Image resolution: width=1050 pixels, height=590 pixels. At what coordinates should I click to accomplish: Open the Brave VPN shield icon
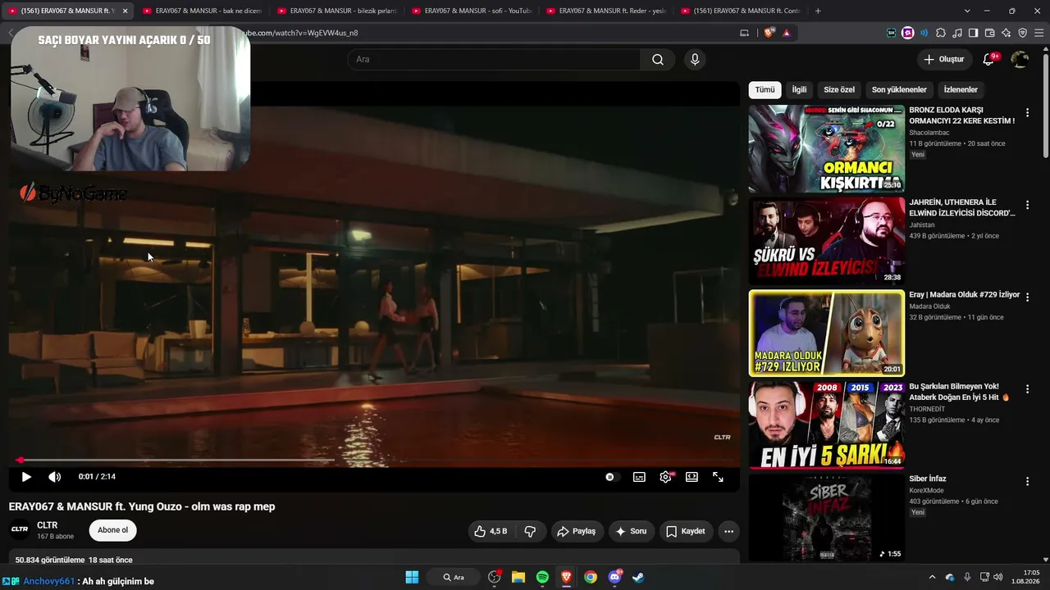[x=1022, y=33]
